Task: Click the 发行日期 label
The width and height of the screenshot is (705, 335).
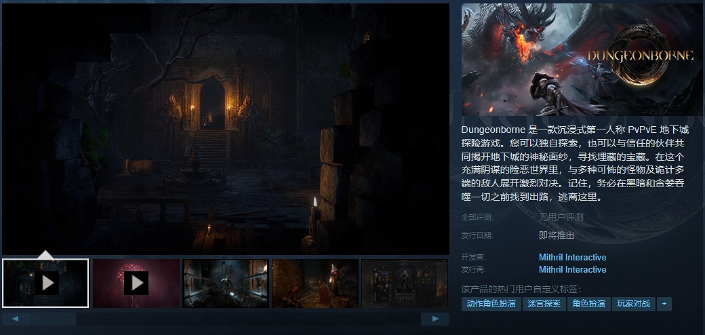Action: [x=477, y=235]
